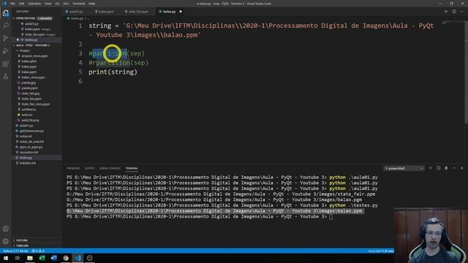
Task: Open the Explorer view in activity bar
Action: point(6,13)
